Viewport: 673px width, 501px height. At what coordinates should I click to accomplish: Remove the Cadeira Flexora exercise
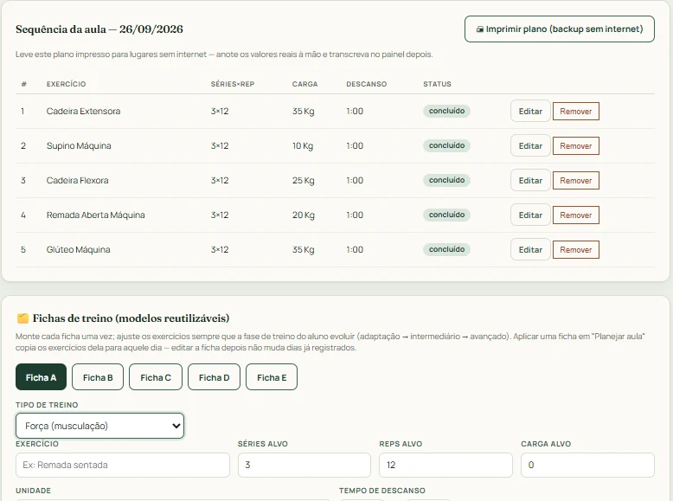click(x=575, y=181)
